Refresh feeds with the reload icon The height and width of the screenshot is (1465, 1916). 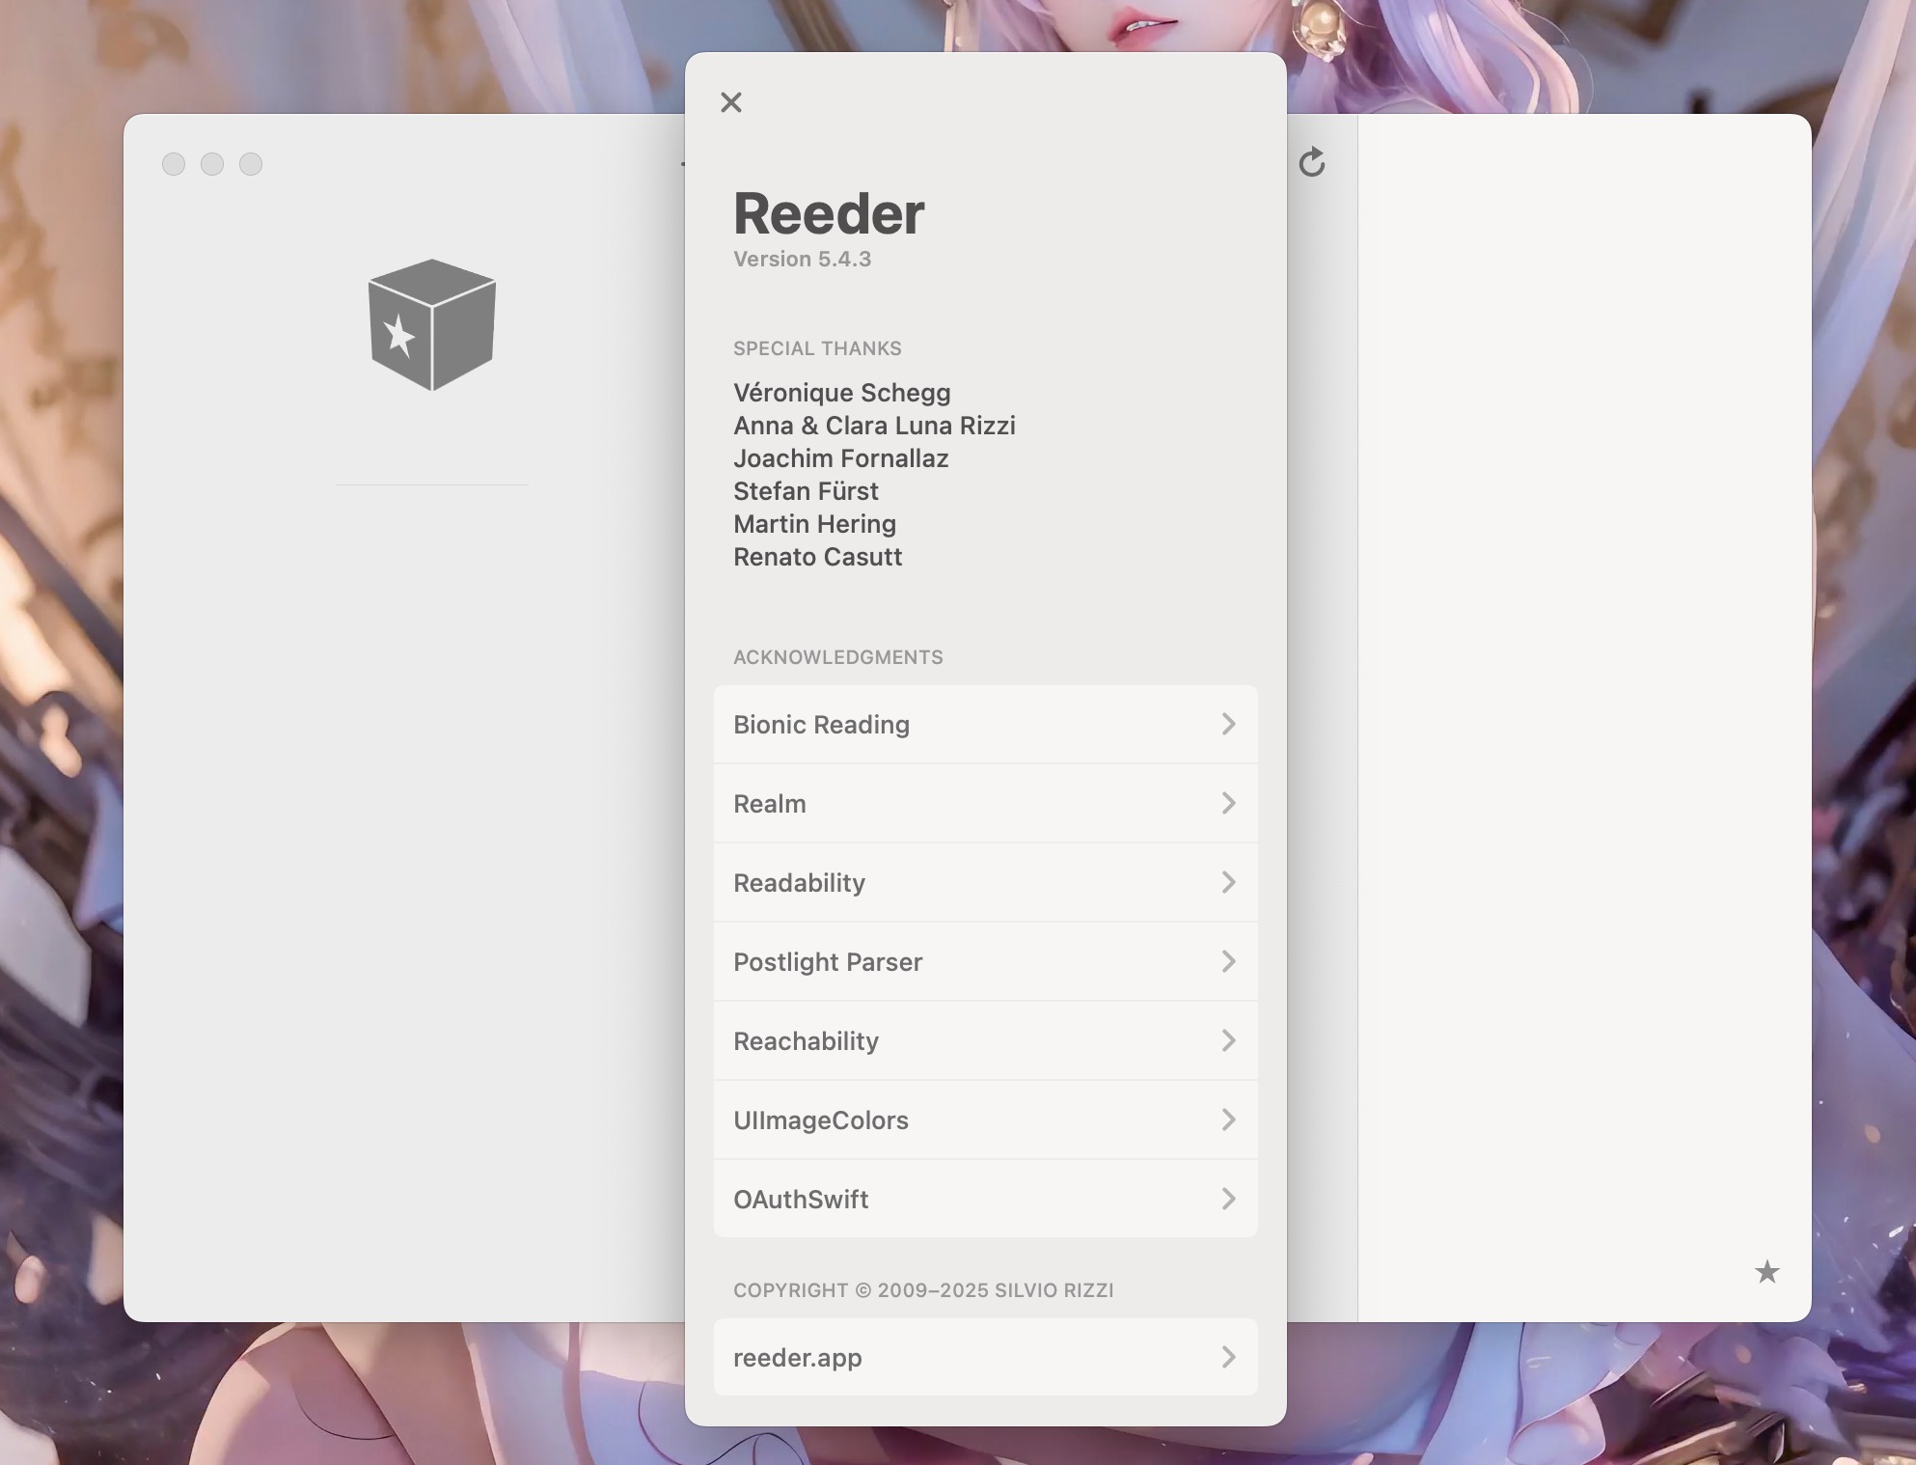pyautogui.click(x=1312, y=163)
